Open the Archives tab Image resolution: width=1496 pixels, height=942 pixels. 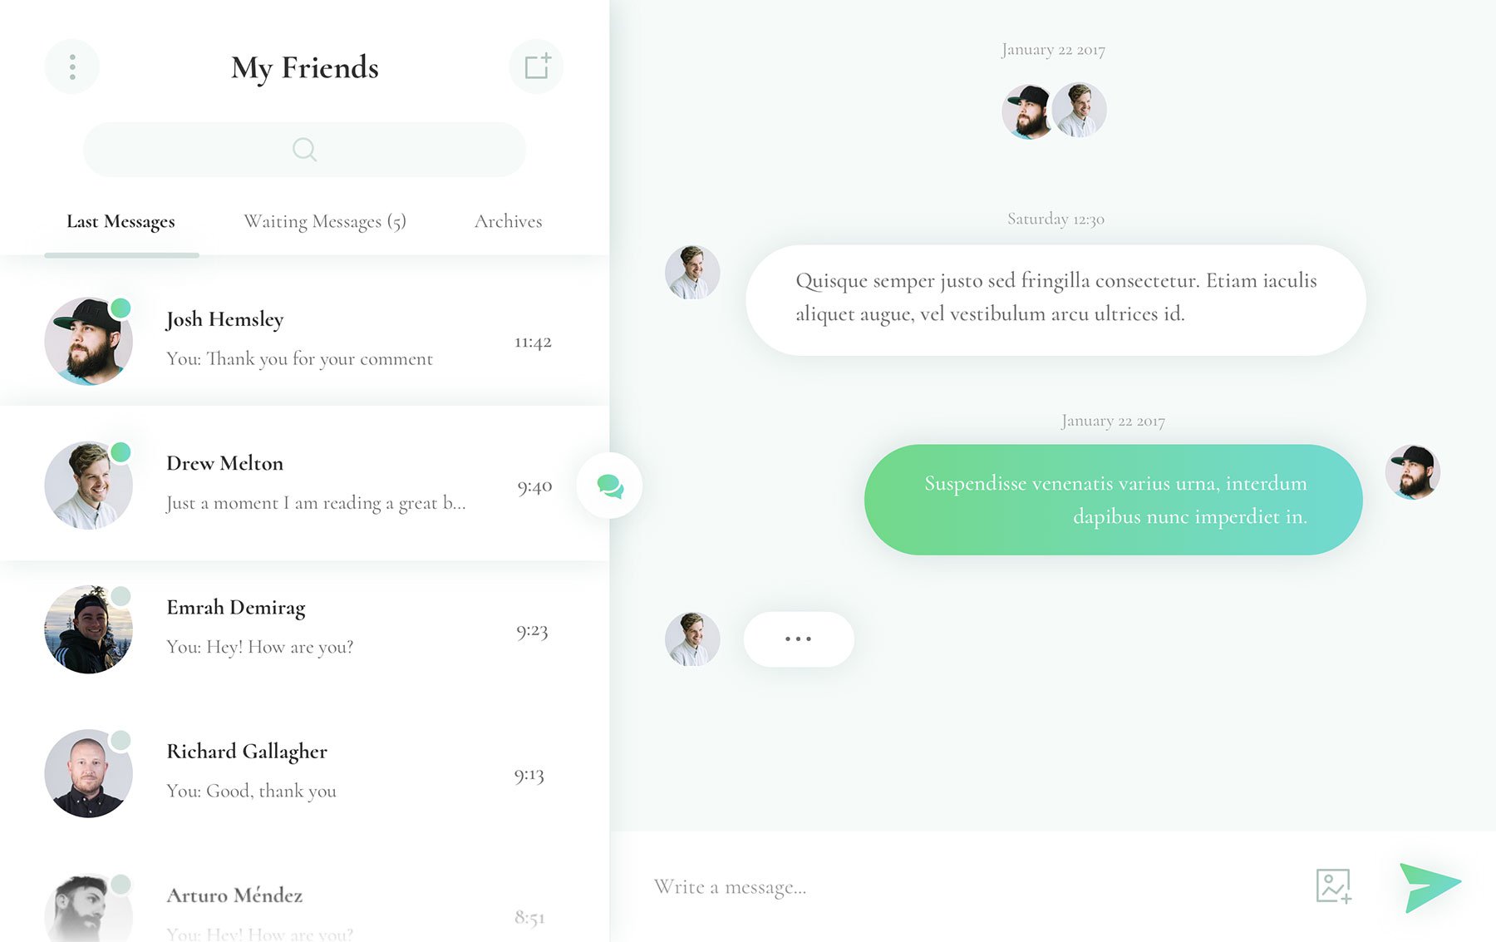tap(508, 221)
